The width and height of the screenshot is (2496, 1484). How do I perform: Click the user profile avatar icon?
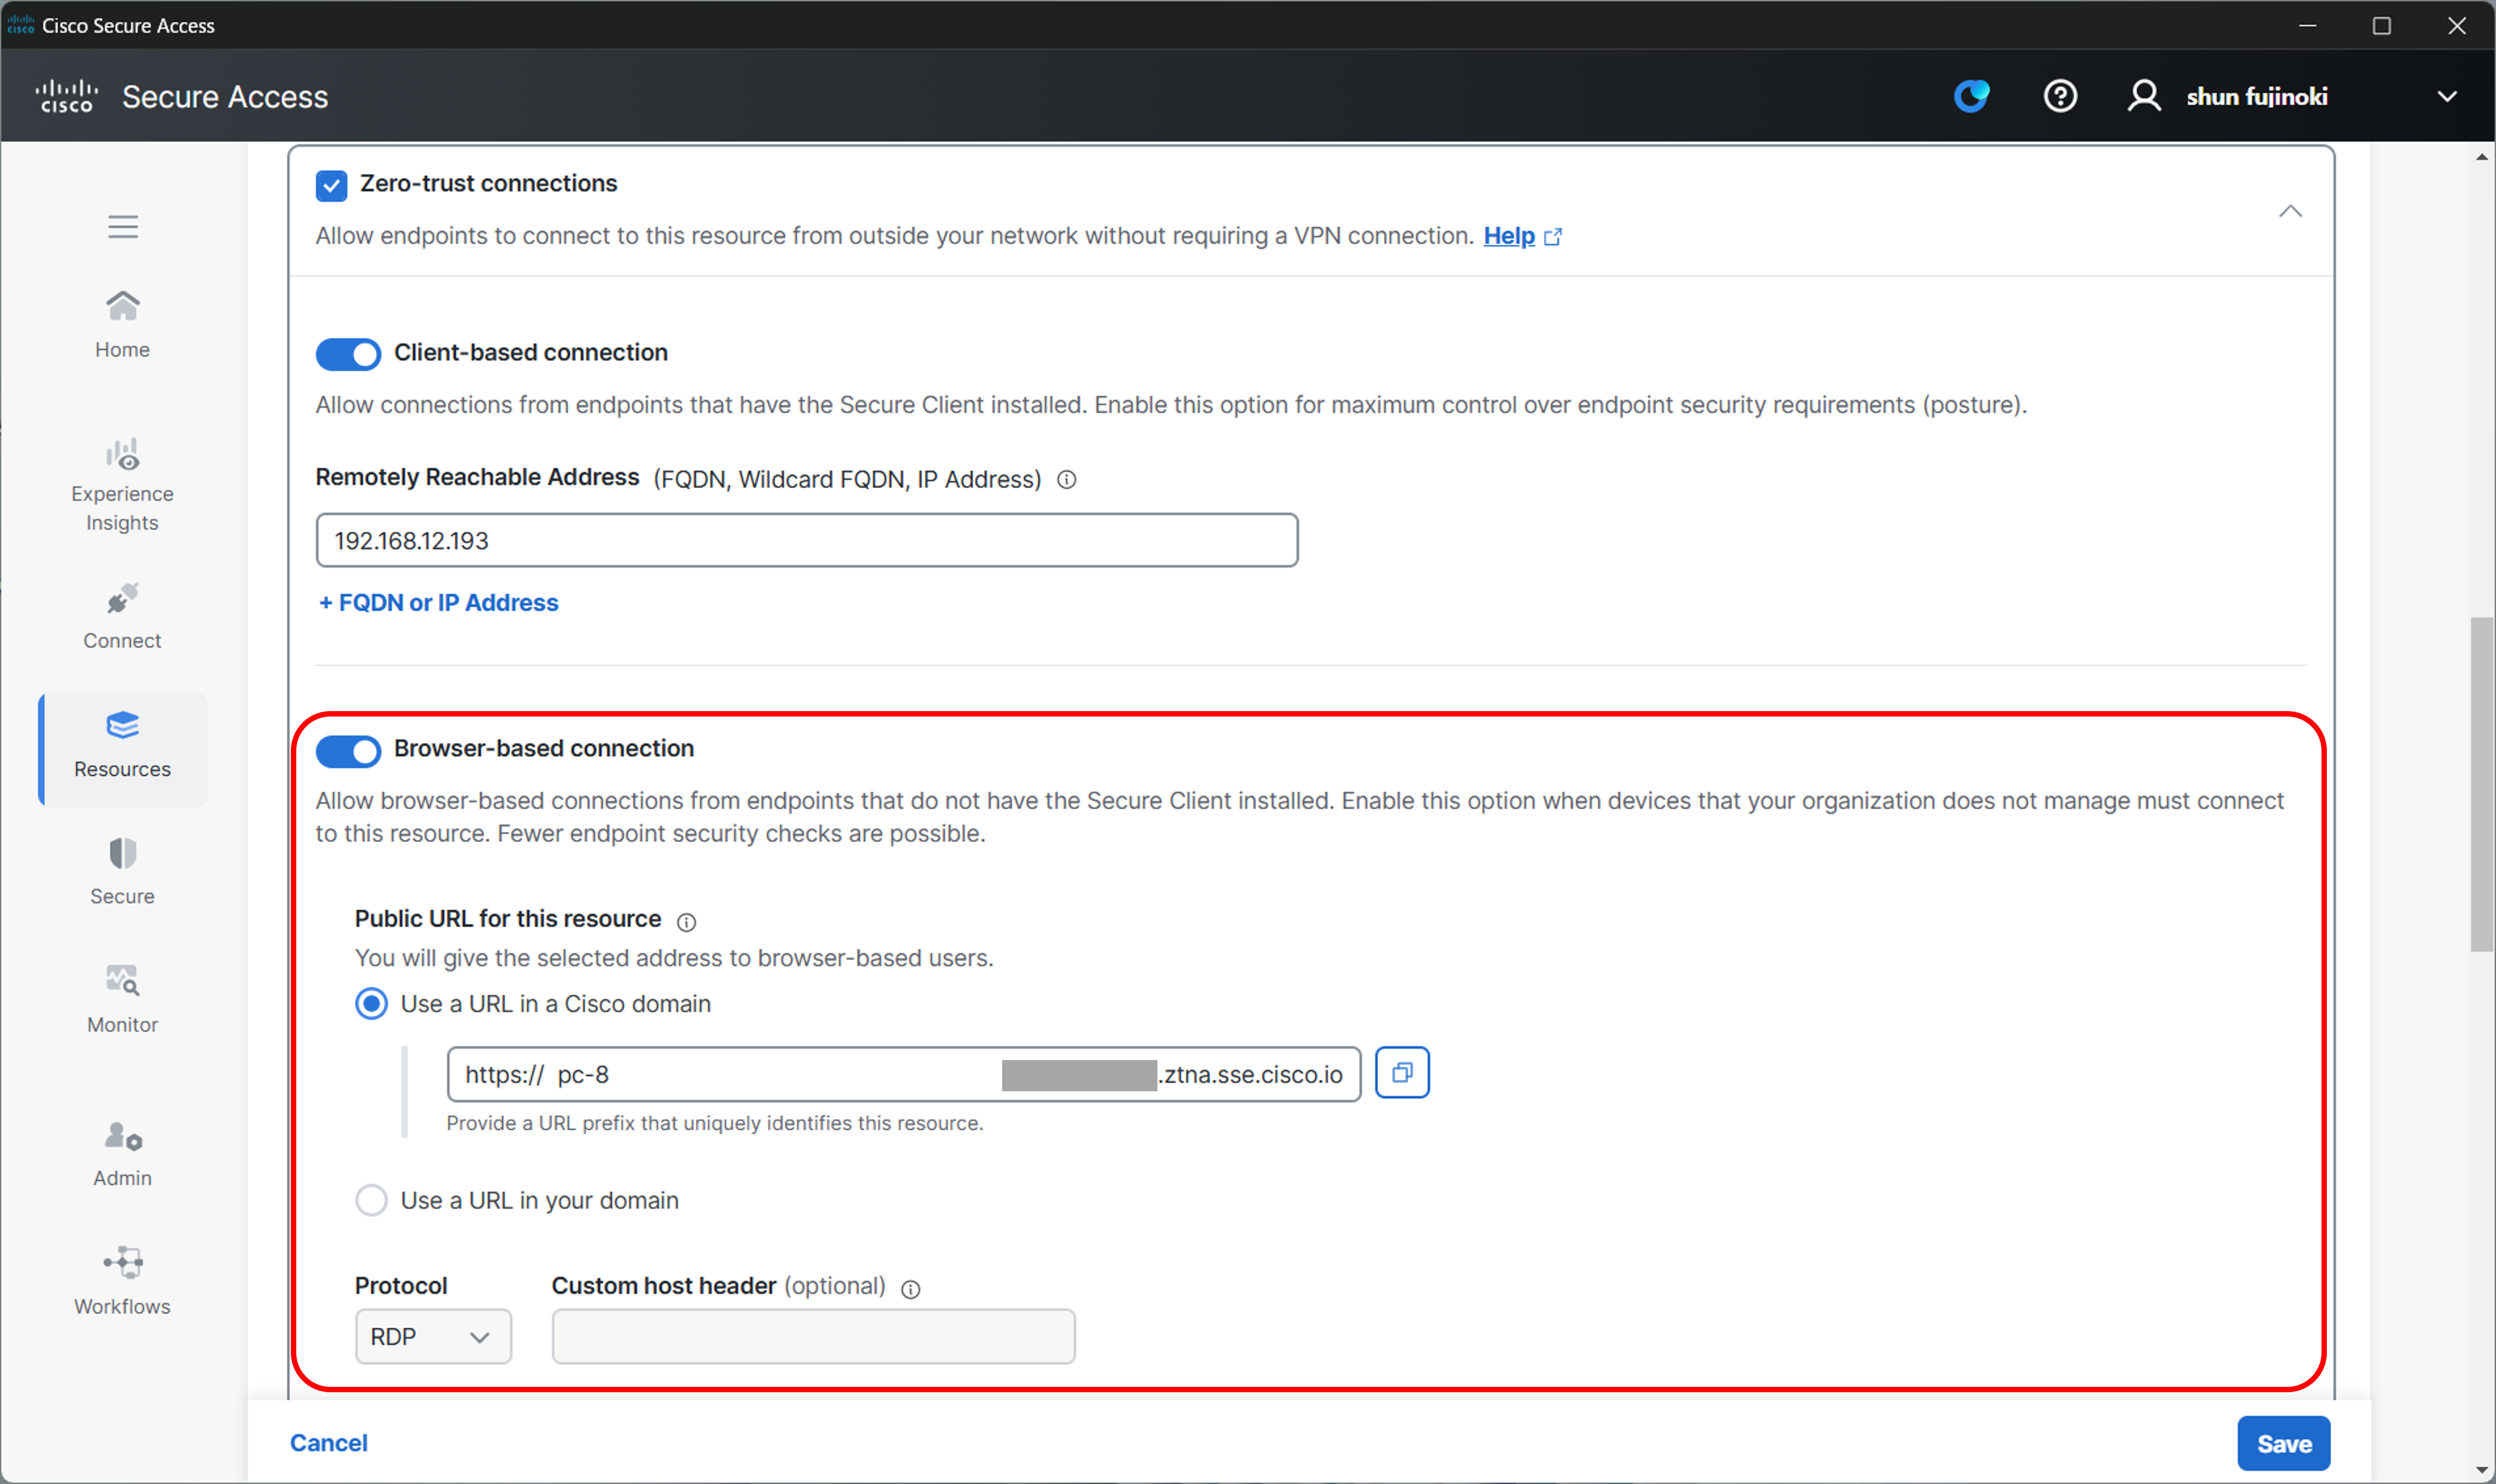point(2143,96)
